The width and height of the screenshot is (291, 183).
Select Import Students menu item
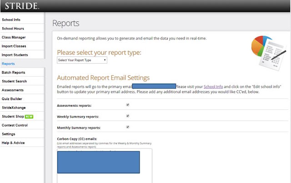point(15,55)
